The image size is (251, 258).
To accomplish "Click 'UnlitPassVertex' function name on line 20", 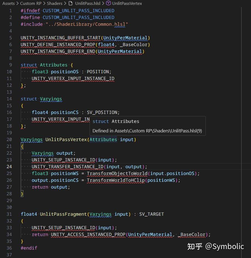I will (x=66, y=139).
